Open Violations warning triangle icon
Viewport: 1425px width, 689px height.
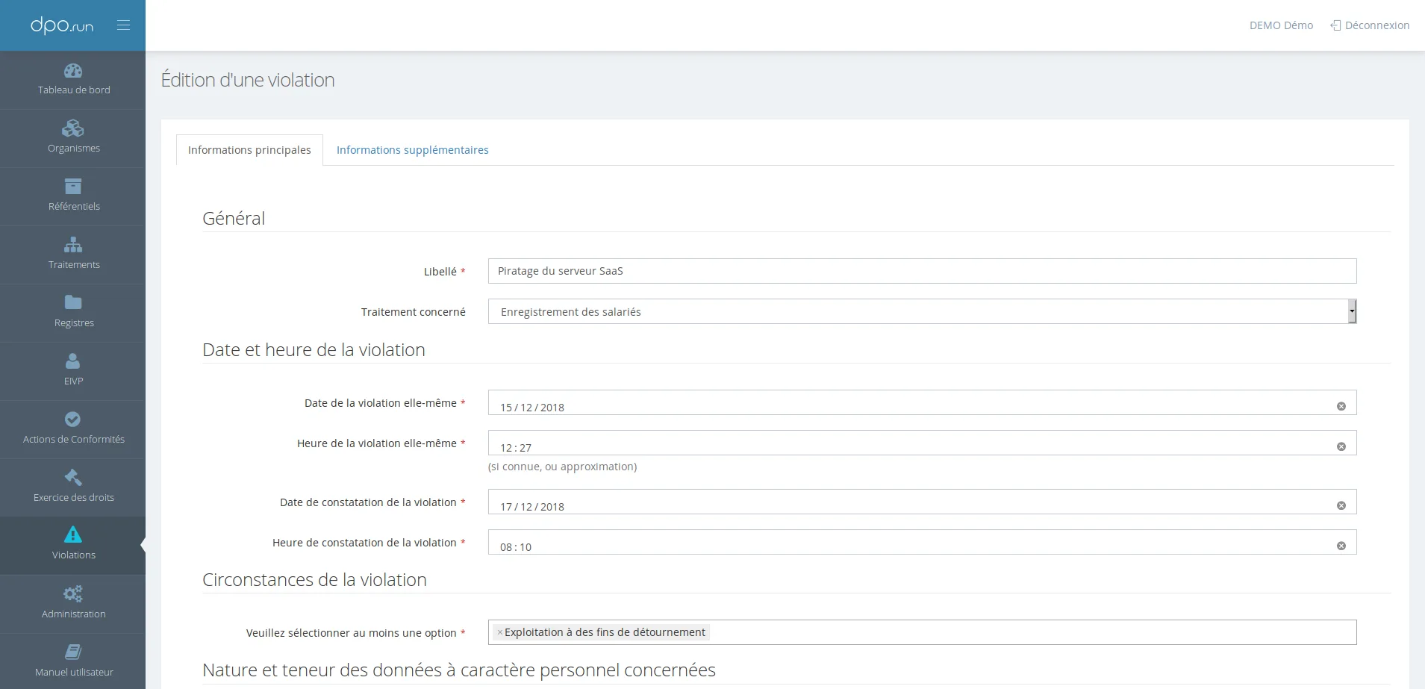point(73,534)
